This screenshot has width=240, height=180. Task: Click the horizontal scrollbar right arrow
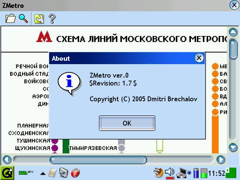pos(221,159)
